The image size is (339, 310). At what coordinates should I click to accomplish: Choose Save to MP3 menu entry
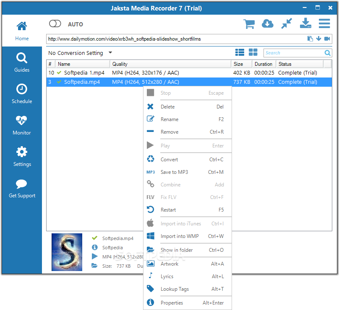click(x=188, y=172)
